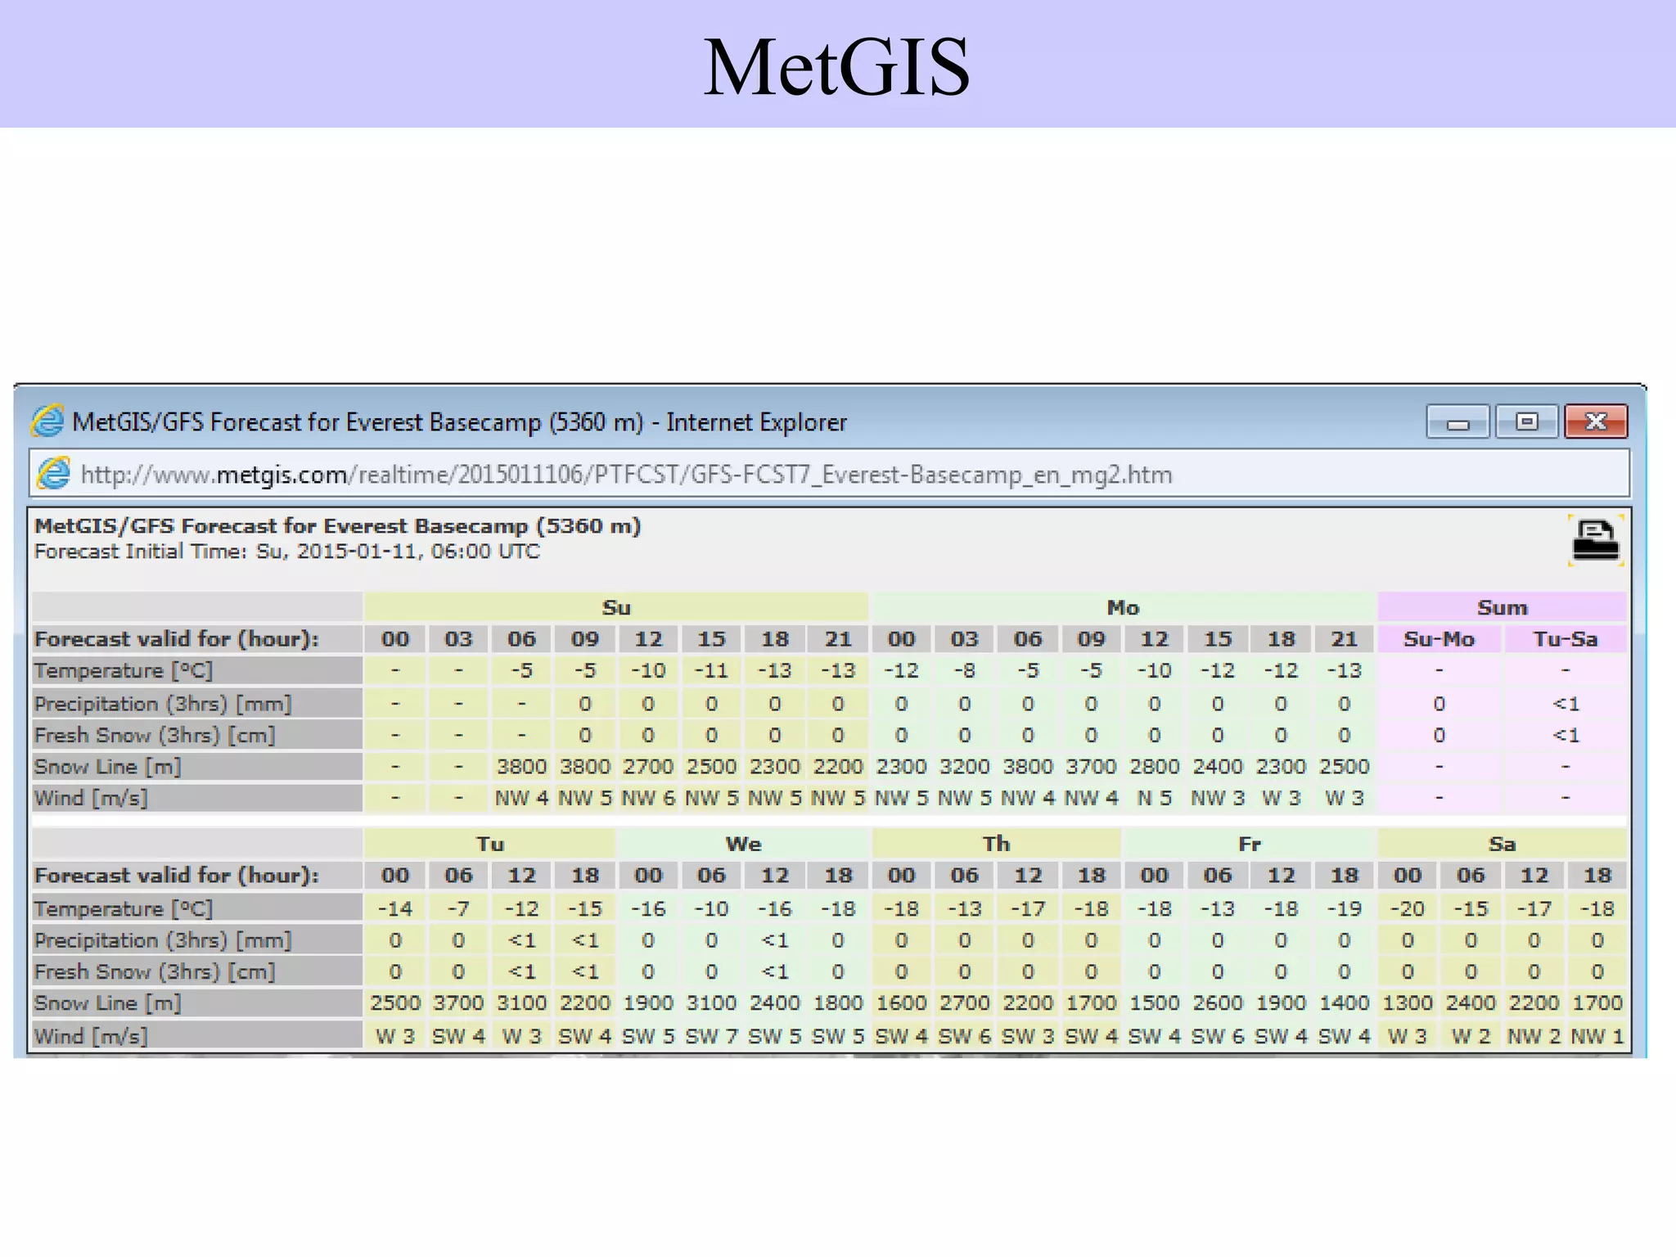
Task: Click the 1400 snow line cell
Action: (x=1344, y=1003)
